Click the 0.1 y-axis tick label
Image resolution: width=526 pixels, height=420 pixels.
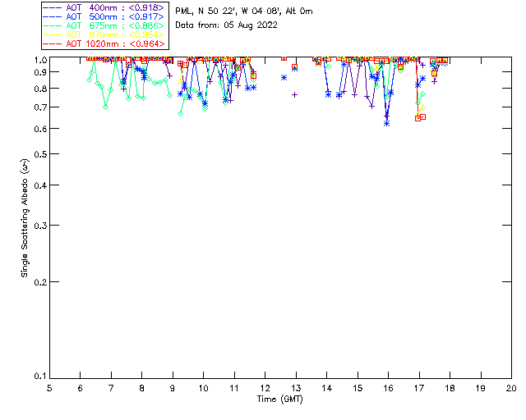(x=40, y=377)
